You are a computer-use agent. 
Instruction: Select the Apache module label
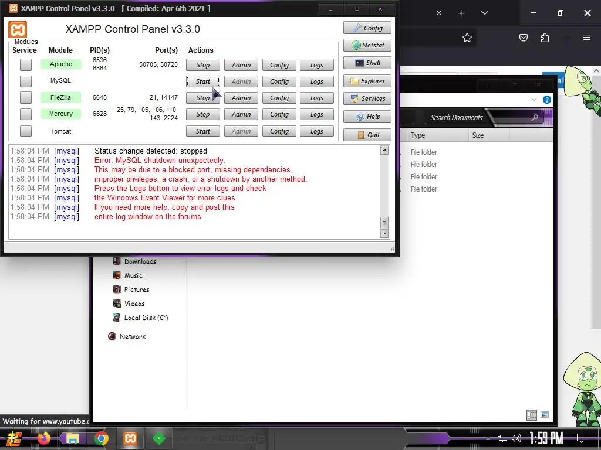(61, 64)
